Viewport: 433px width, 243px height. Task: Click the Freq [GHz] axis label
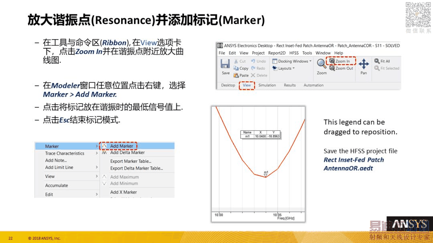pyautogui.click(x=286, y=218)
